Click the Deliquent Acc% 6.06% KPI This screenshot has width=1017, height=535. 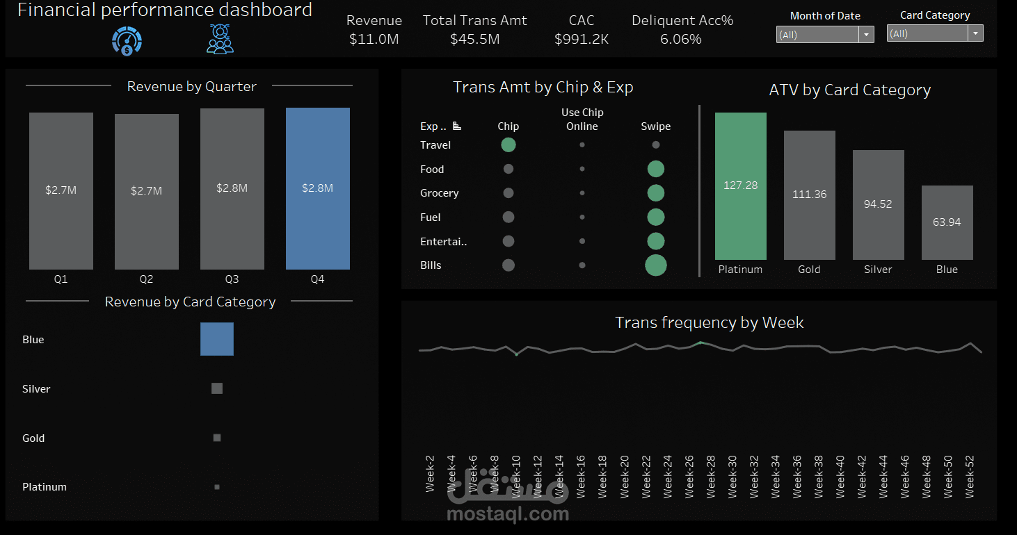tap(682, 39)
